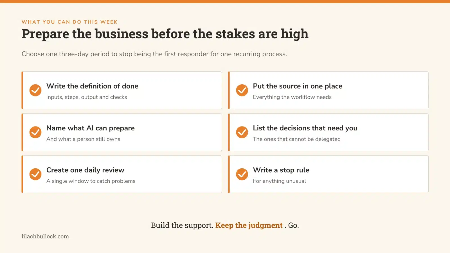Select the 'Write the definition of done' heading
Viewport: 450px width, 253px height.
pos(92,86)
